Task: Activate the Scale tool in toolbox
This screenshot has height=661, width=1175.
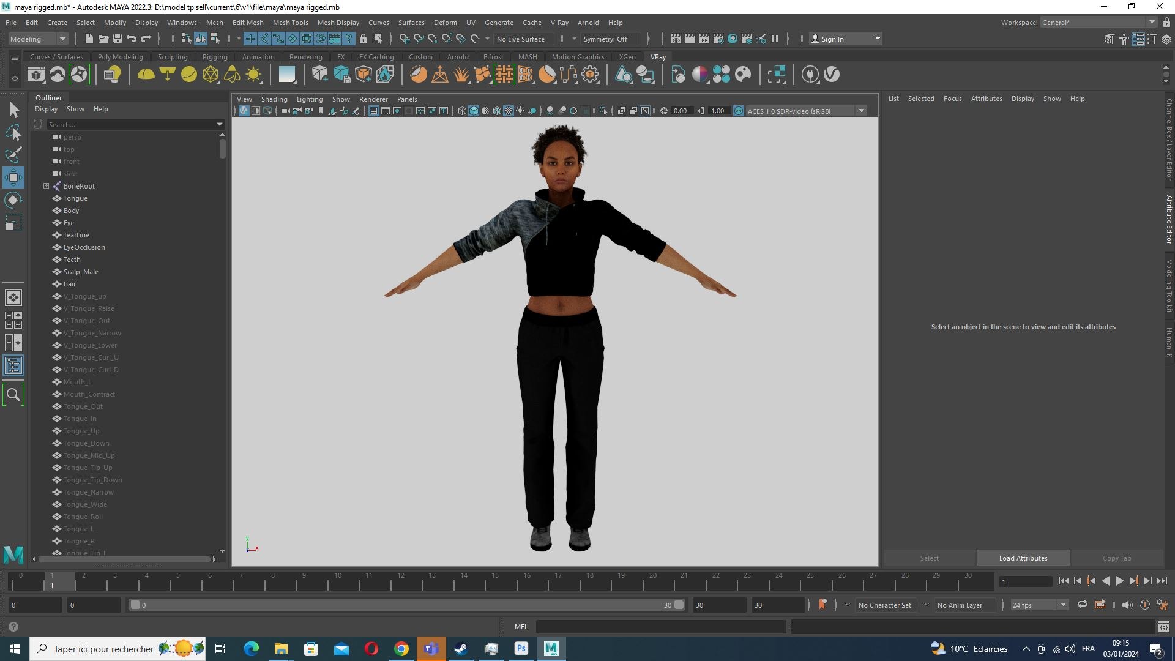Action: pos(13,223)
